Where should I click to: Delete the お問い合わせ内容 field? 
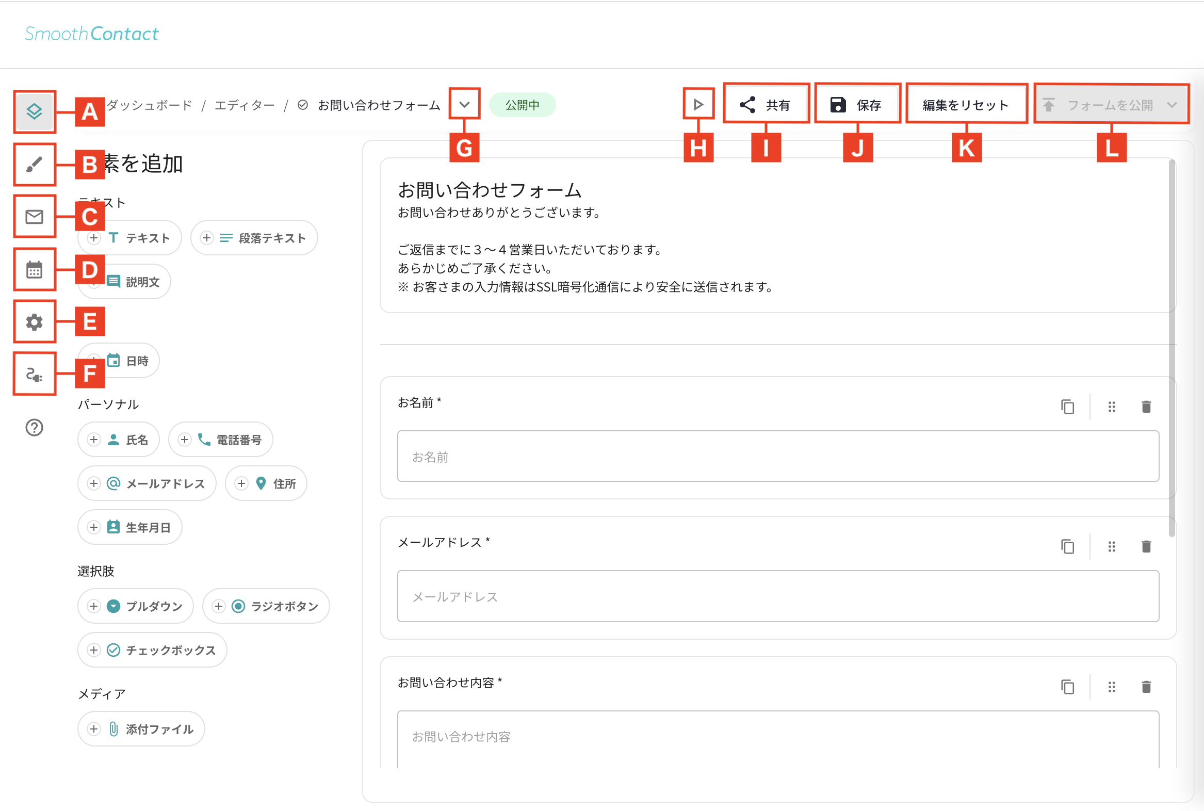tap(1146, 687)
